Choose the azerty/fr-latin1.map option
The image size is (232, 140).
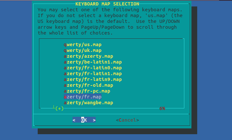click(x=92, y=74)
